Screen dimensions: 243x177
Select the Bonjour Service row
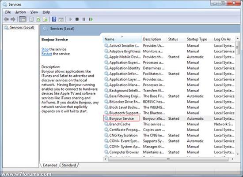[169, 118]
